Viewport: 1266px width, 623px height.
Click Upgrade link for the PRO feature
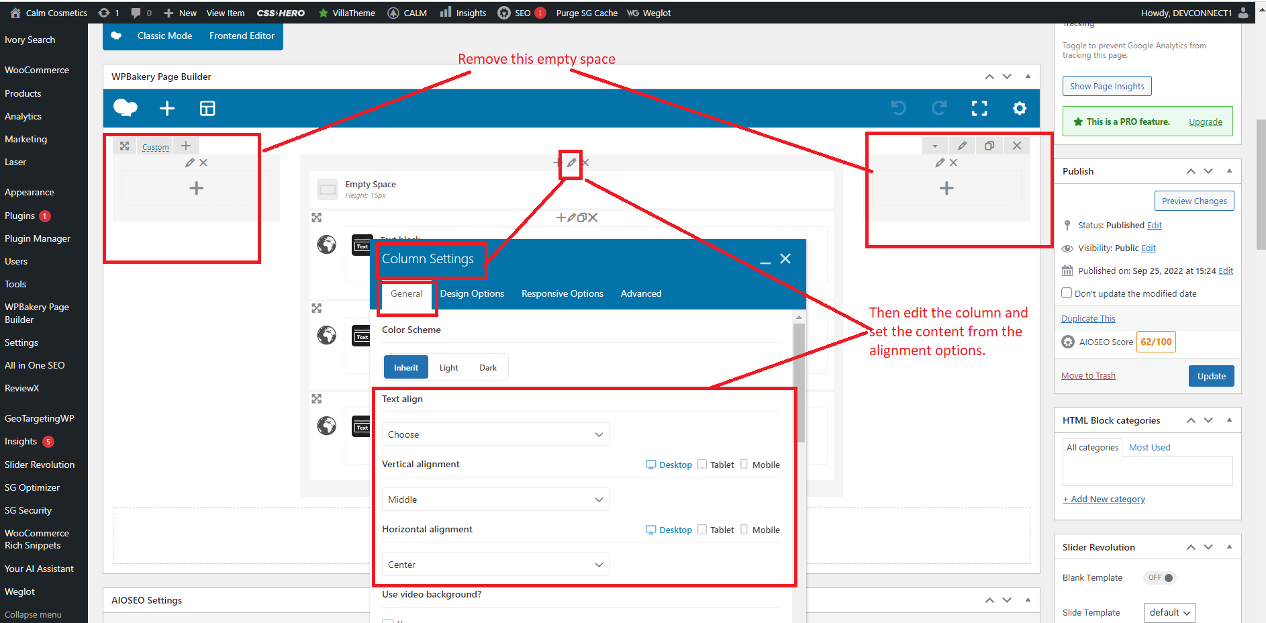click(1206, 122)
